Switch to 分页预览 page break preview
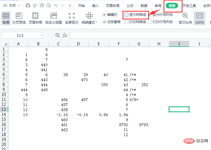The height and width of the screenshot is (150, 211). pyautogui.click(x=19, y=18)
